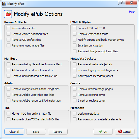Check Flatten TOC hierarchy in NCX file
This screenshot has width=139, height=139.
[x=9, y=114]
